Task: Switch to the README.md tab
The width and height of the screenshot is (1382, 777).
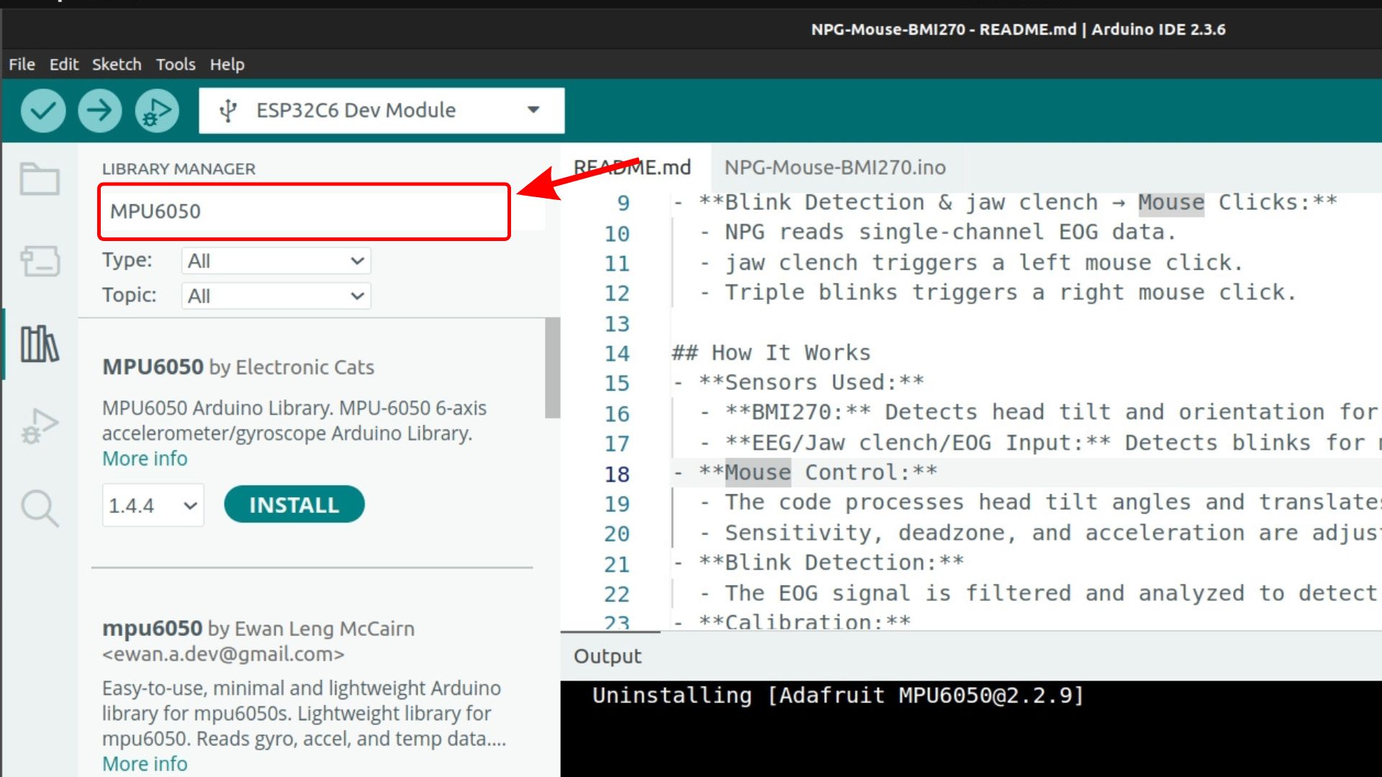Action: [632, 168]
